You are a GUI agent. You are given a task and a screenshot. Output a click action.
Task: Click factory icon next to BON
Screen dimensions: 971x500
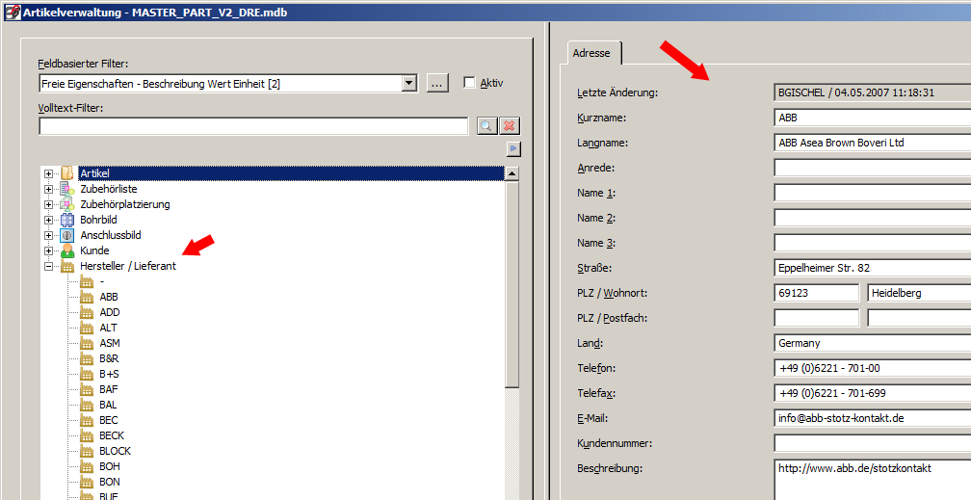click(x=87, y=482)
